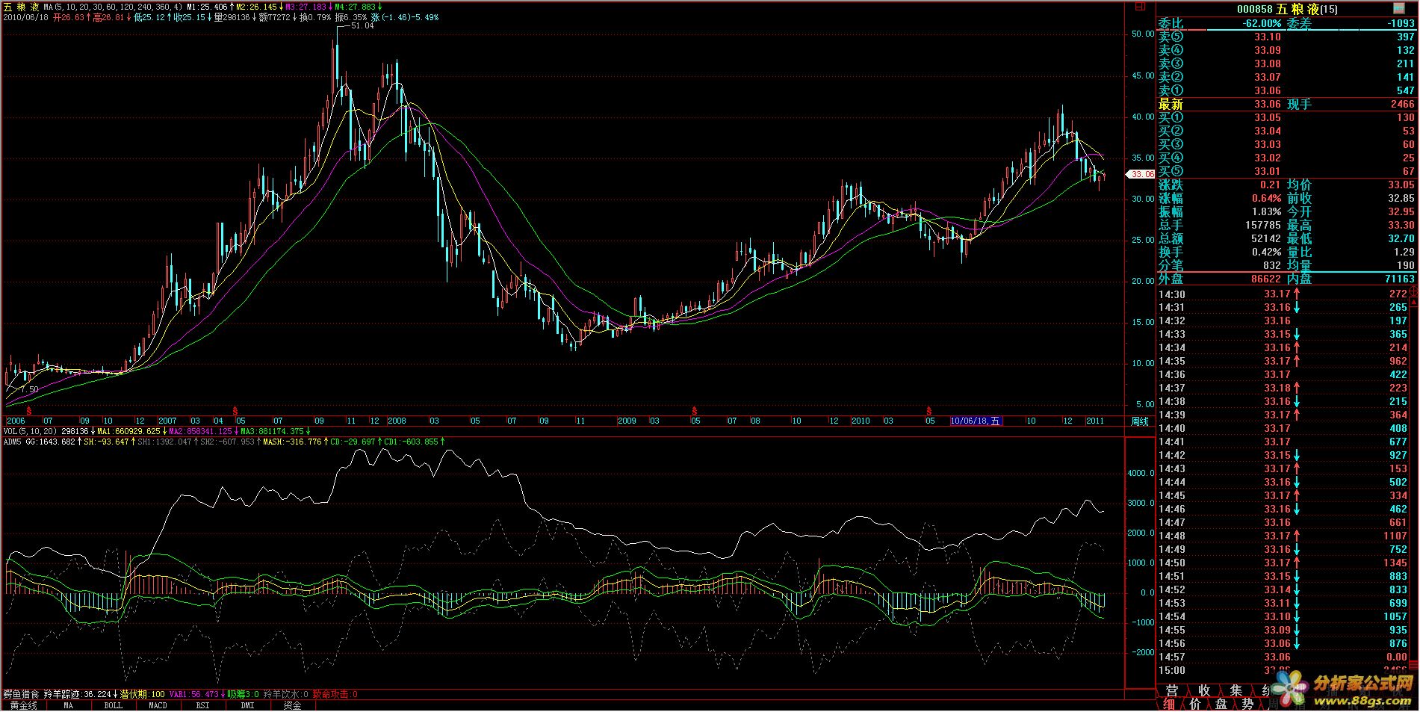The width and height of the screenshot is (1420, 712).
Task: Switch to the BOLL indicator tab
Action: coord(113,705)
